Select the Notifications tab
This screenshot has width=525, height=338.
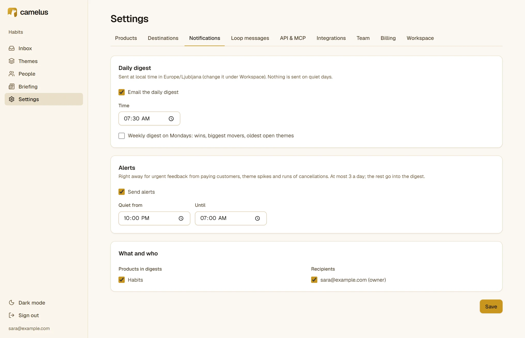point(205,38)
